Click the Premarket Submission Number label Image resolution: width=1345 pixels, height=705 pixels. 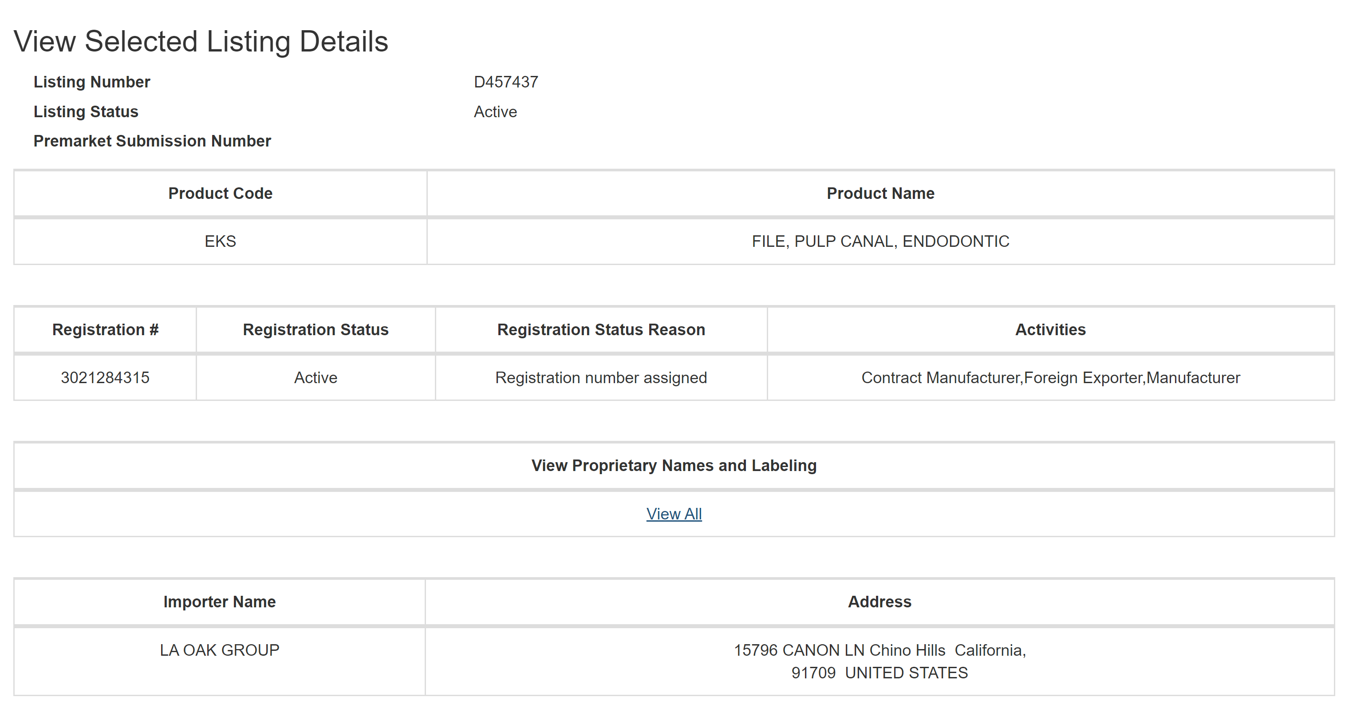coord(152,141)
